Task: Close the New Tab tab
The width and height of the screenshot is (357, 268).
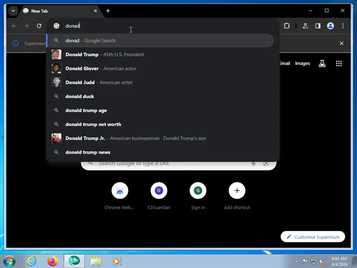Action: pyautogui.click(x=96, y=11)
